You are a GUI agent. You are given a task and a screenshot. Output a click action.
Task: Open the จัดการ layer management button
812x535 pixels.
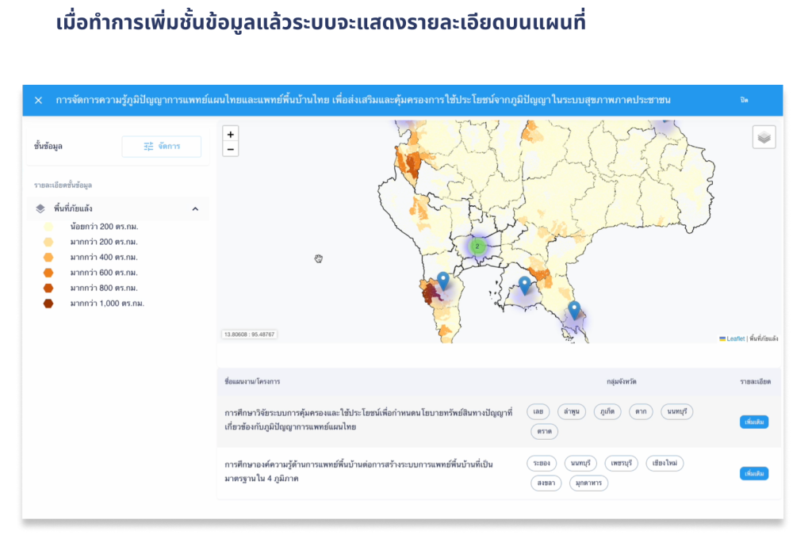[x=161, y=147]
